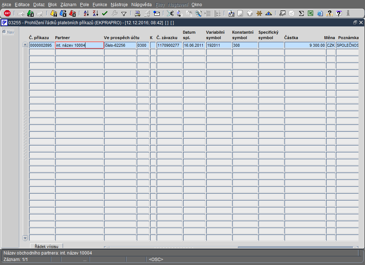This screenshot has height=265, width=365.
Task: Click the red EXIT stop-sign icon
Action: 7,13
